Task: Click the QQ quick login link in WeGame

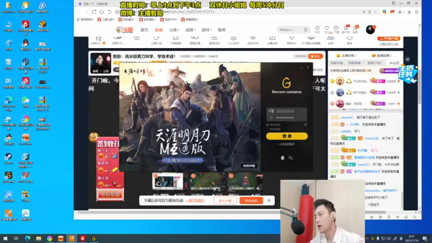Action: 287,144
